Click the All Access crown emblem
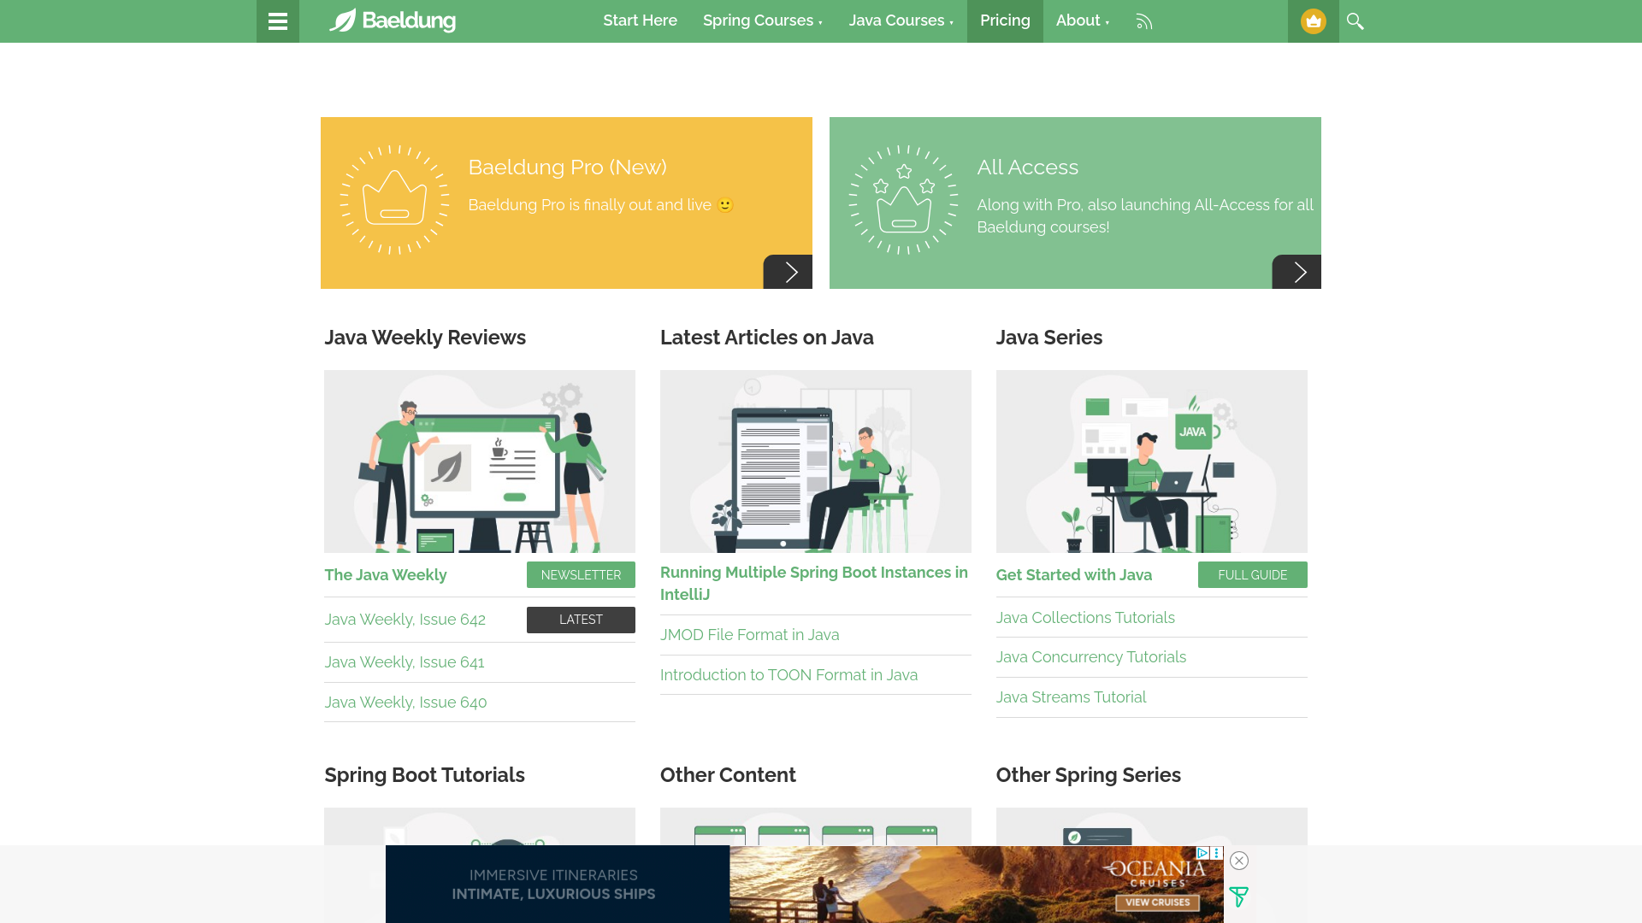This screenshot has width=1642, height=923. pos(903,200)
